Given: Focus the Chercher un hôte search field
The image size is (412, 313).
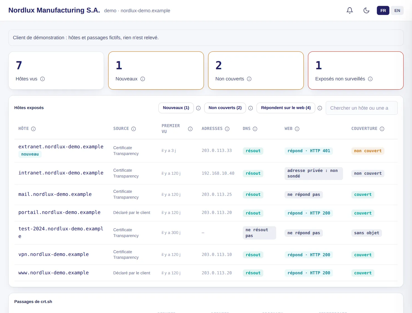Looking at the screenshot, I should pyautogui.click(x=362, y=108).
